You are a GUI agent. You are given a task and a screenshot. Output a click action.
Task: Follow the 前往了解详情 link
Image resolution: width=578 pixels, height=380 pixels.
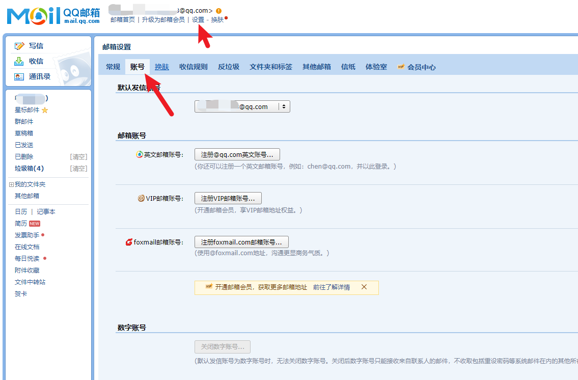coord(332,287)
